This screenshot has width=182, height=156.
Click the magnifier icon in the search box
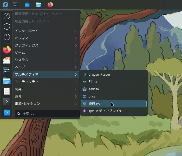coord(18,114)
